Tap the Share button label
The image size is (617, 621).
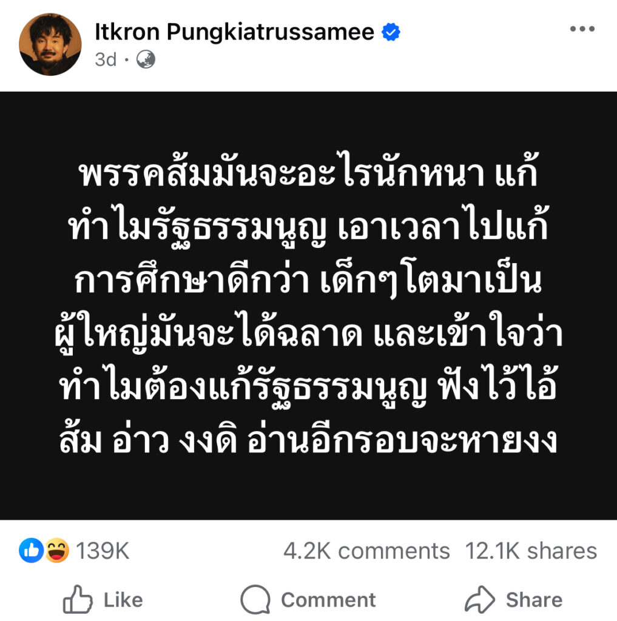[x=534, y=600]
